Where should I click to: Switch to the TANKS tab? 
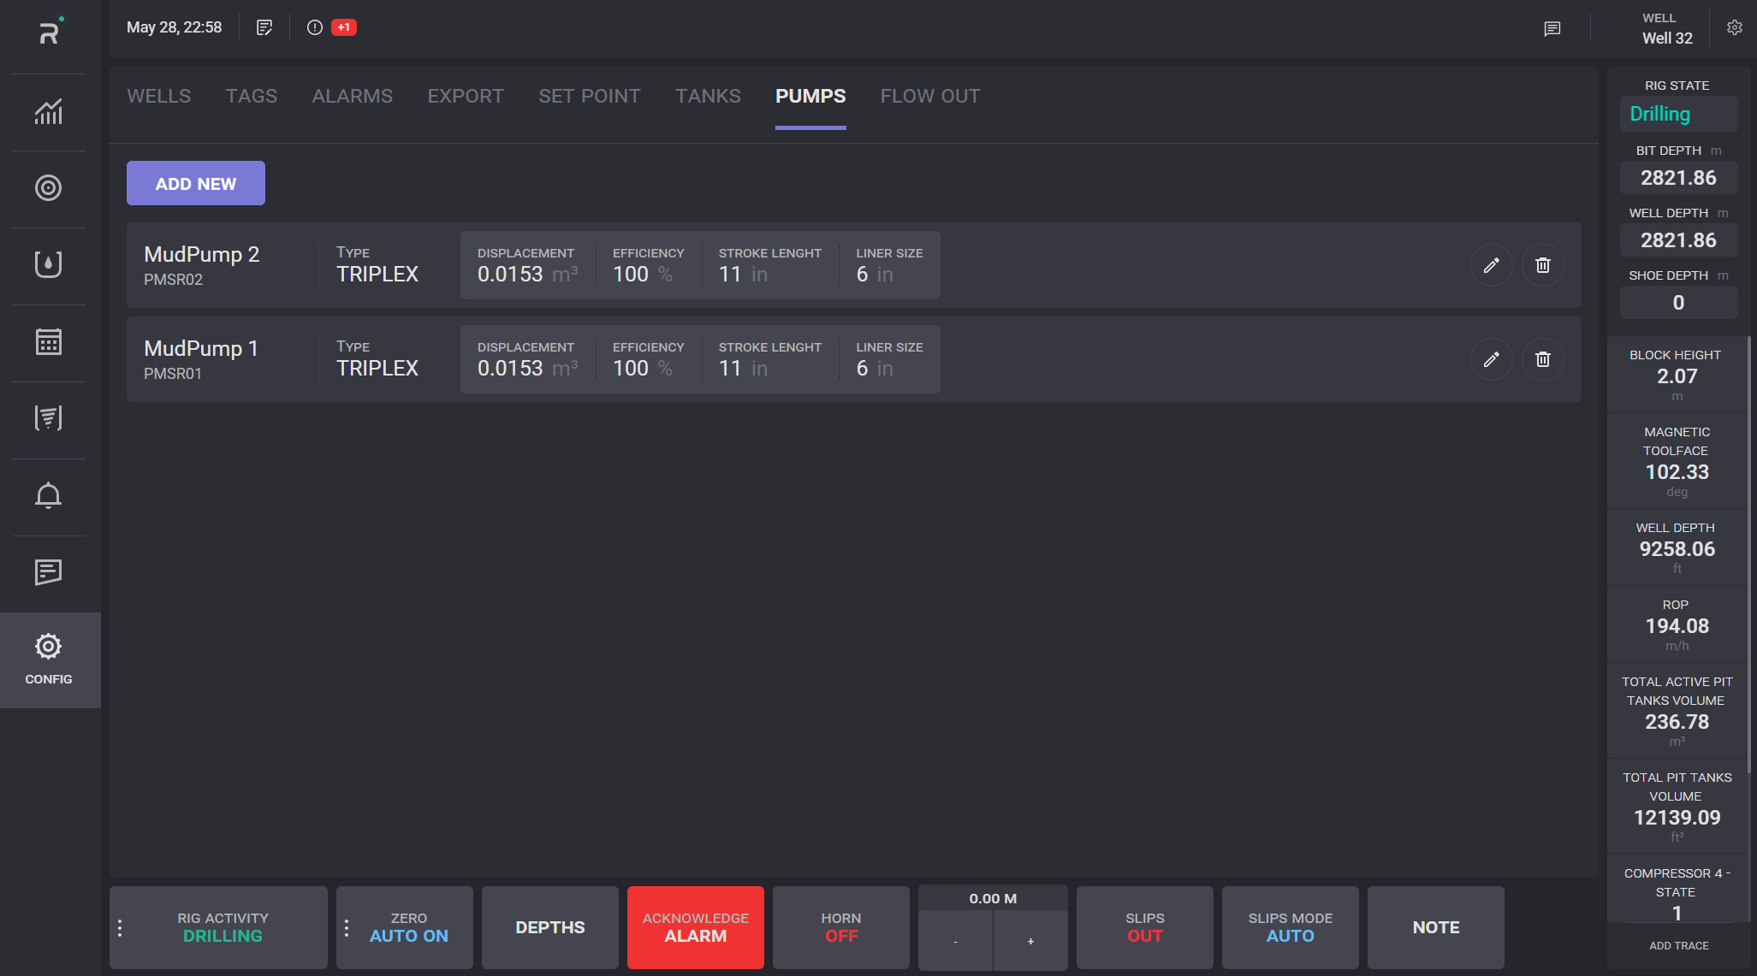tap(708, 96)
